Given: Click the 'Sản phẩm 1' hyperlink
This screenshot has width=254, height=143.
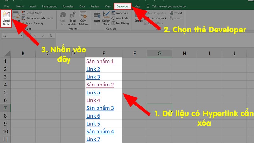Looking at the screenshot, I should (x=100, y=61).
